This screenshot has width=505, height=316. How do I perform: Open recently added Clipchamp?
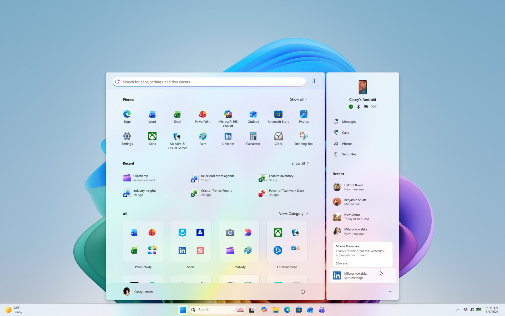(139, 178)
